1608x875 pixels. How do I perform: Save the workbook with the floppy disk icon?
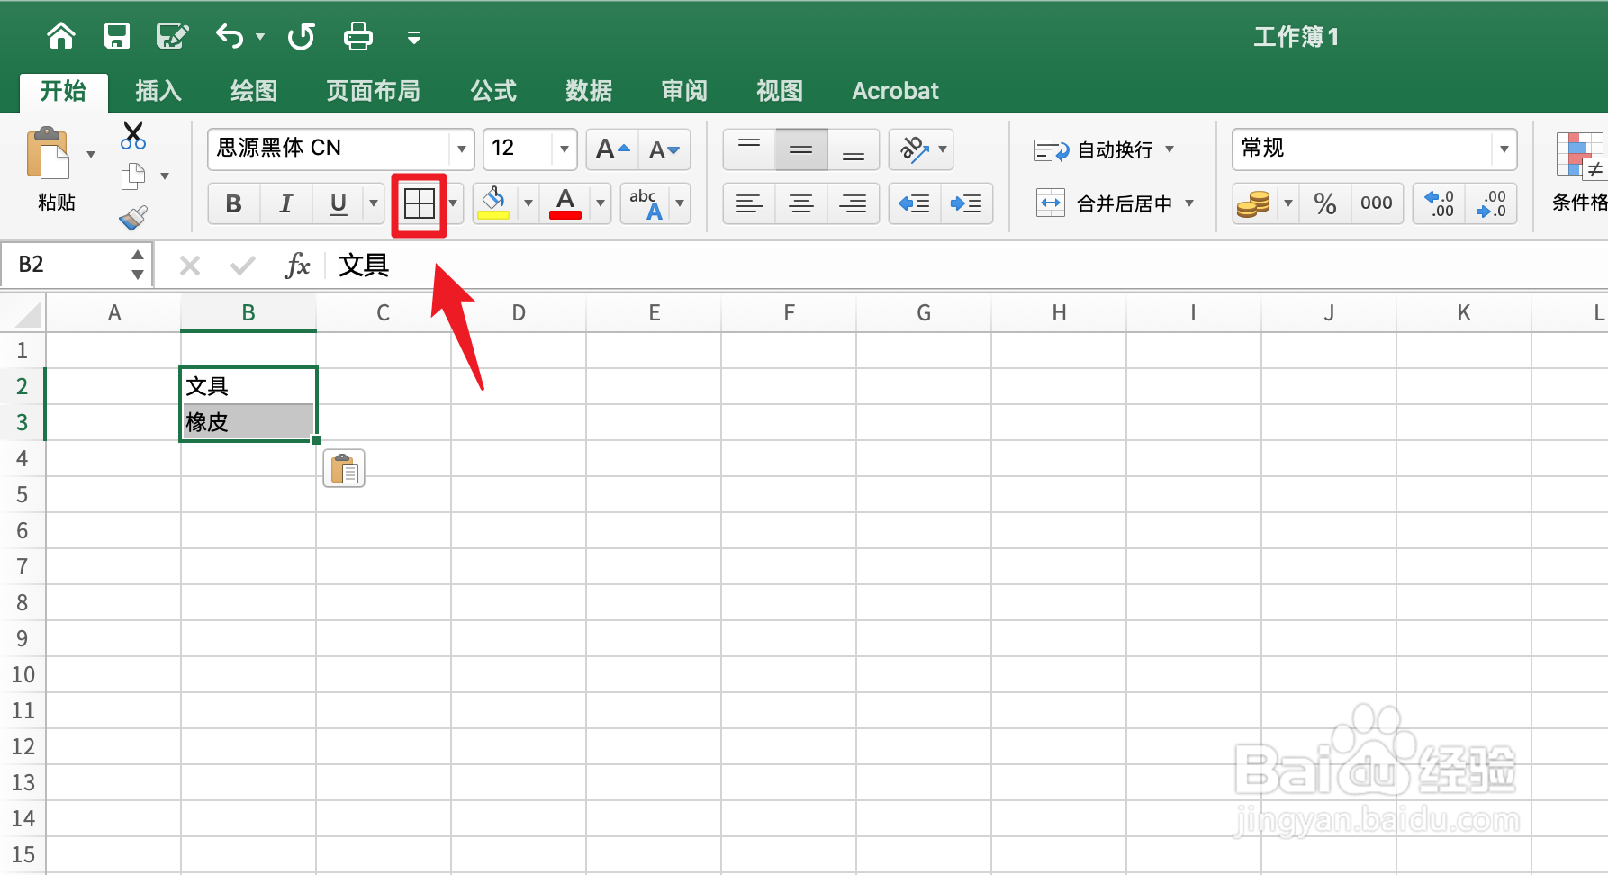[117, 36]
